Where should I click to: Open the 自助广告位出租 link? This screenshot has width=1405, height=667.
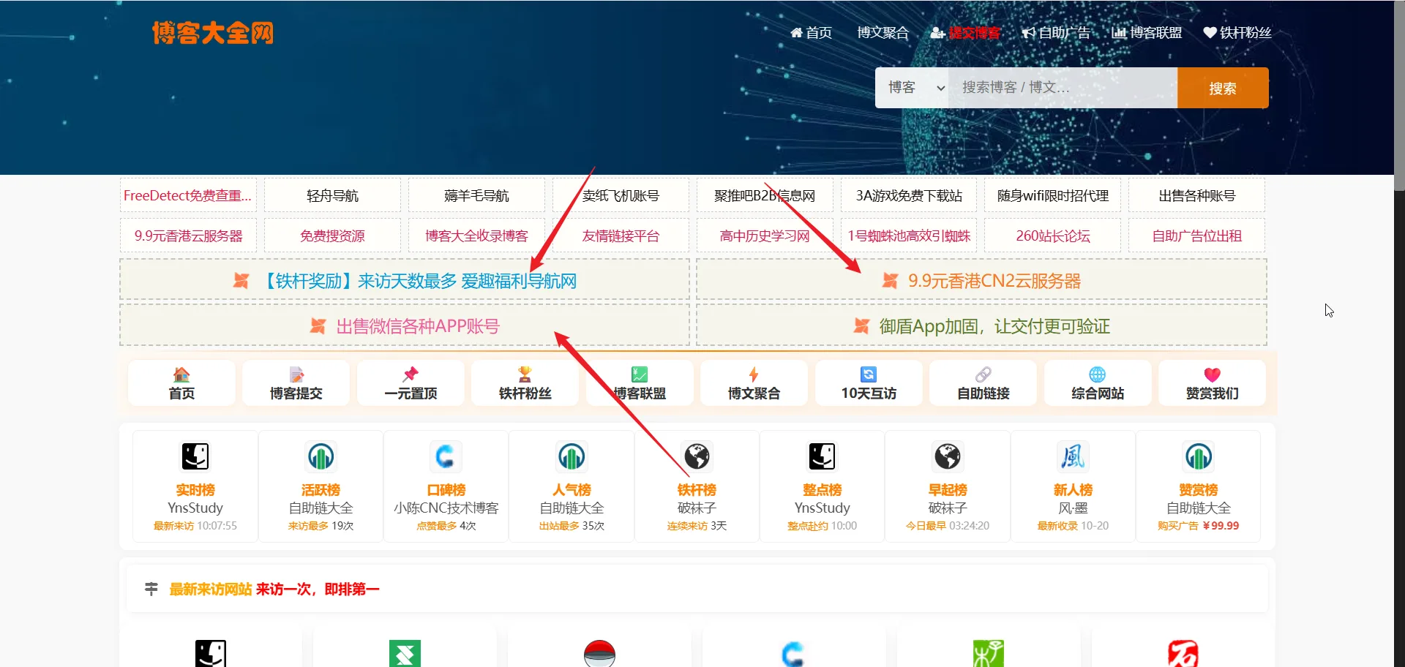(x=1197, y=235)
